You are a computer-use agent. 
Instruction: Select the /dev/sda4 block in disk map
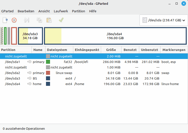click(115, 36)
